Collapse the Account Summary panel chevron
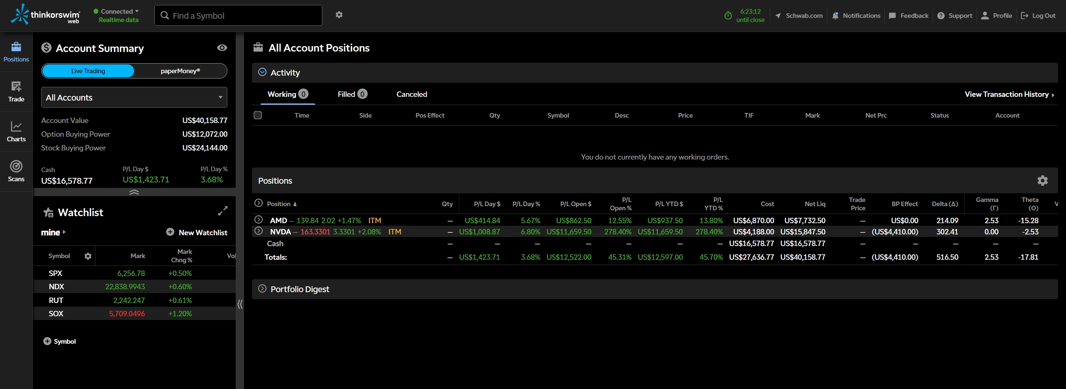The image size is (1066, 389). (134, 192)
